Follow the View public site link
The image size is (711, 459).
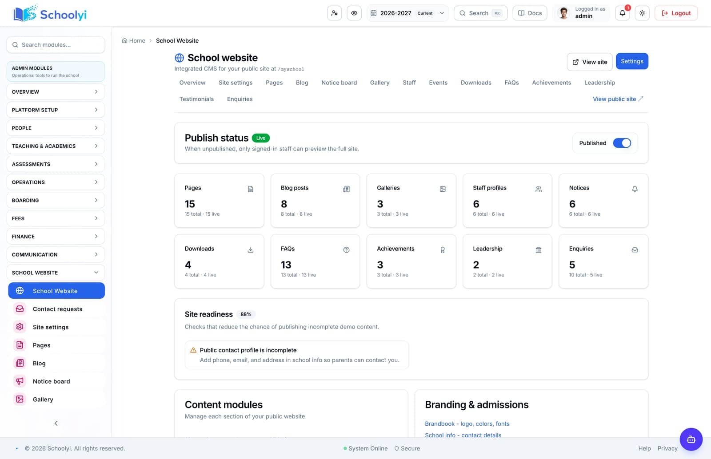(618, 99)
